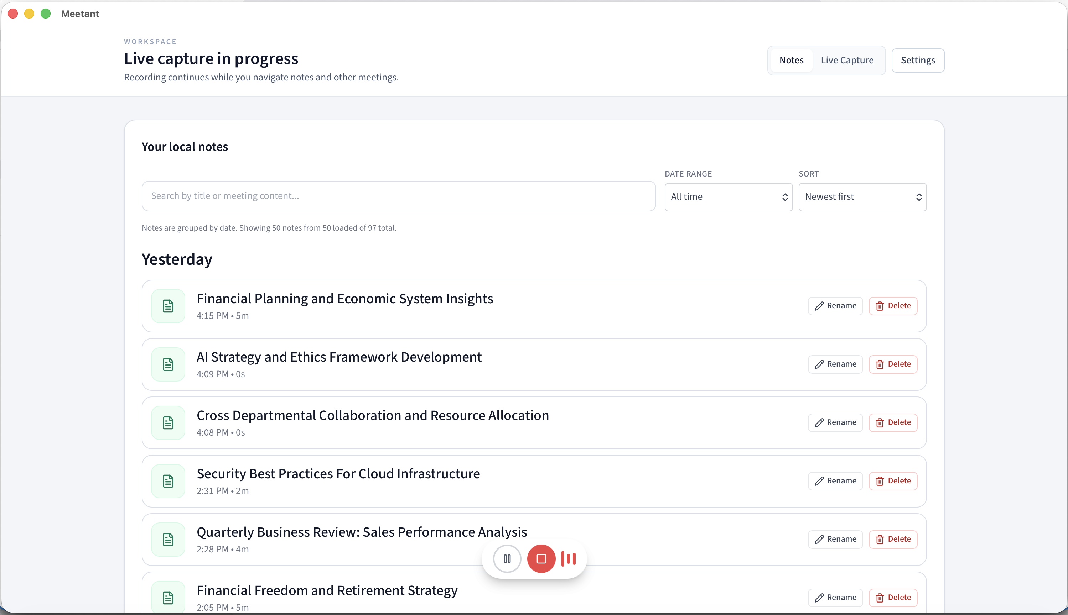1068x615 pixels.
Task: Pause the live recording
Action: pos(507,558)
